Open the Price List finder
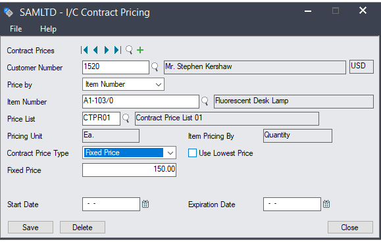The height and width of the screenshot is (242, 381). 126,118
